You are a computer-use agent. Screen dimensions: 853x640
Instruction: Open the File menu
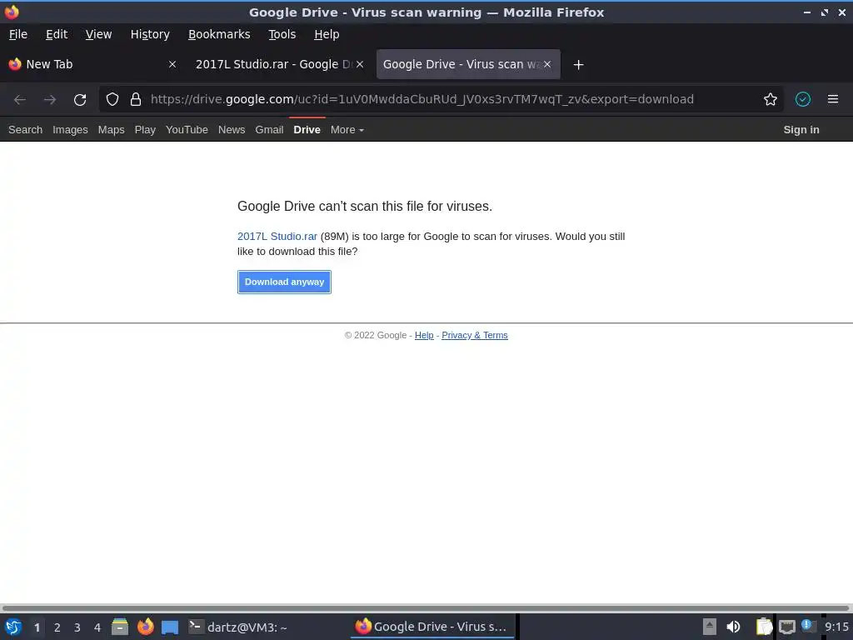pyautogui.click(x=18, y=34)
